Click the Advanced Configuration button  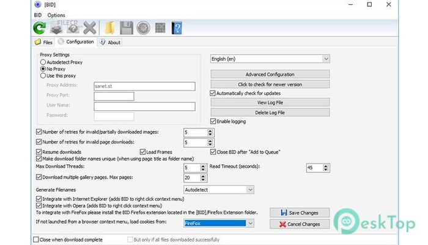point(270,74)
